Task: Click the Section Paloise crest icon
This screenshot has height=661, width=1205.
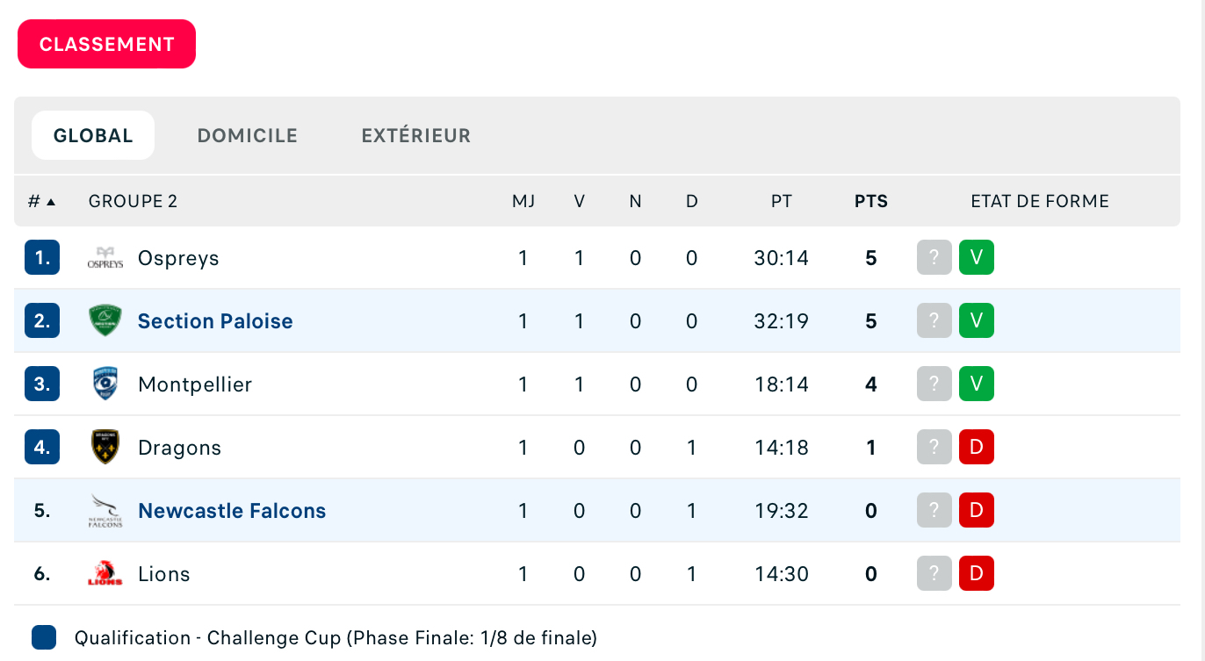Action: pos(105,321)
